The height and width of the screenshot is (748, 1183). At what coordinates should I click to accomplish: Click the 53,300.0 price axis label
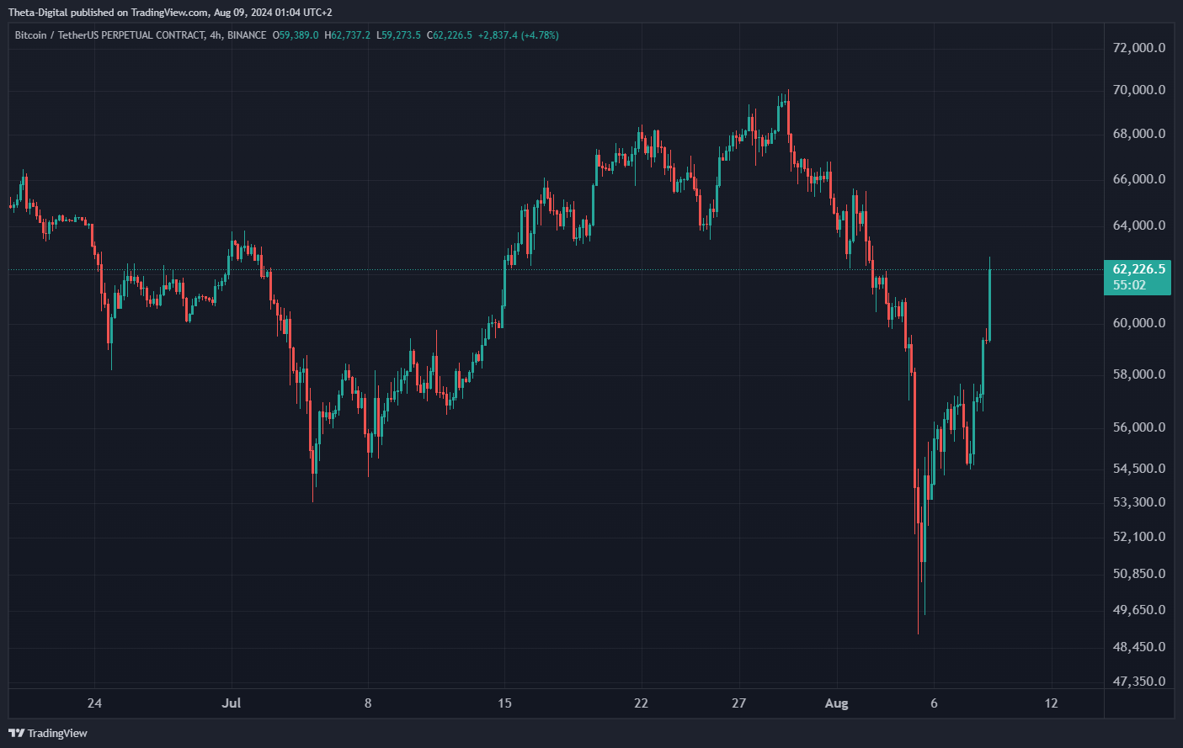[1139, 502]
